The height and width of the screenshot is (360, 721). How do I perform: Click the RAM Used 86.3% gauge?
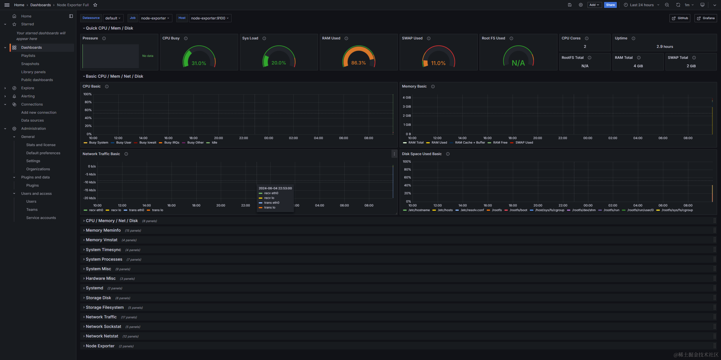(x=359, y=57)
